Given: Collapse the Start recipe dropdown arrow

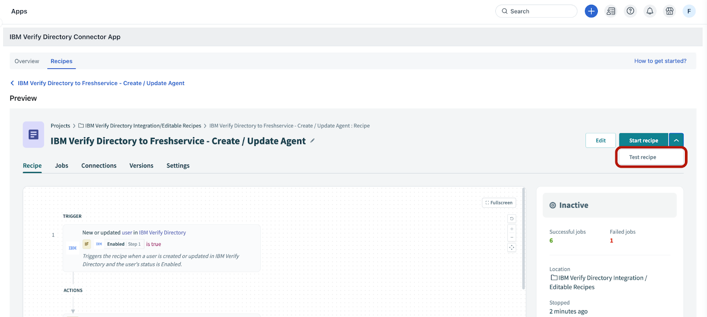Looking at the screenshot, I should 676,140.
